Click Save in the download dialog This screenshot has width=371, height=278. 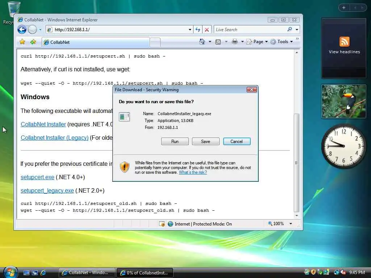205,142
